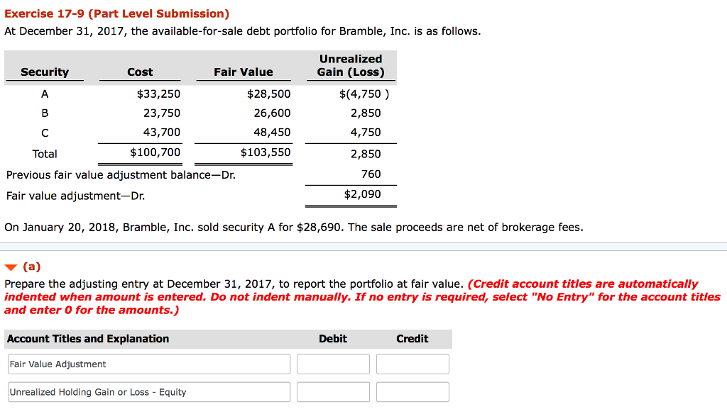Focus the Debit box for Fair Value Adjustment
The height and width of the screenshot is (414, 727).
point(333,364)
